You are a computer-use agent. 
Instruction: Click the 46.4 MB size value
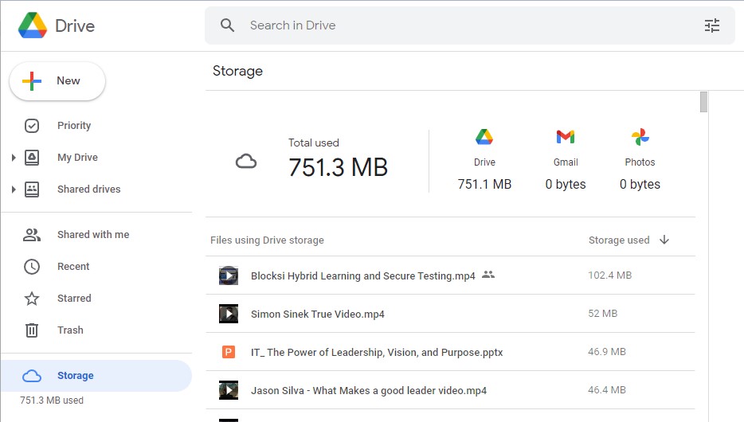607,390
